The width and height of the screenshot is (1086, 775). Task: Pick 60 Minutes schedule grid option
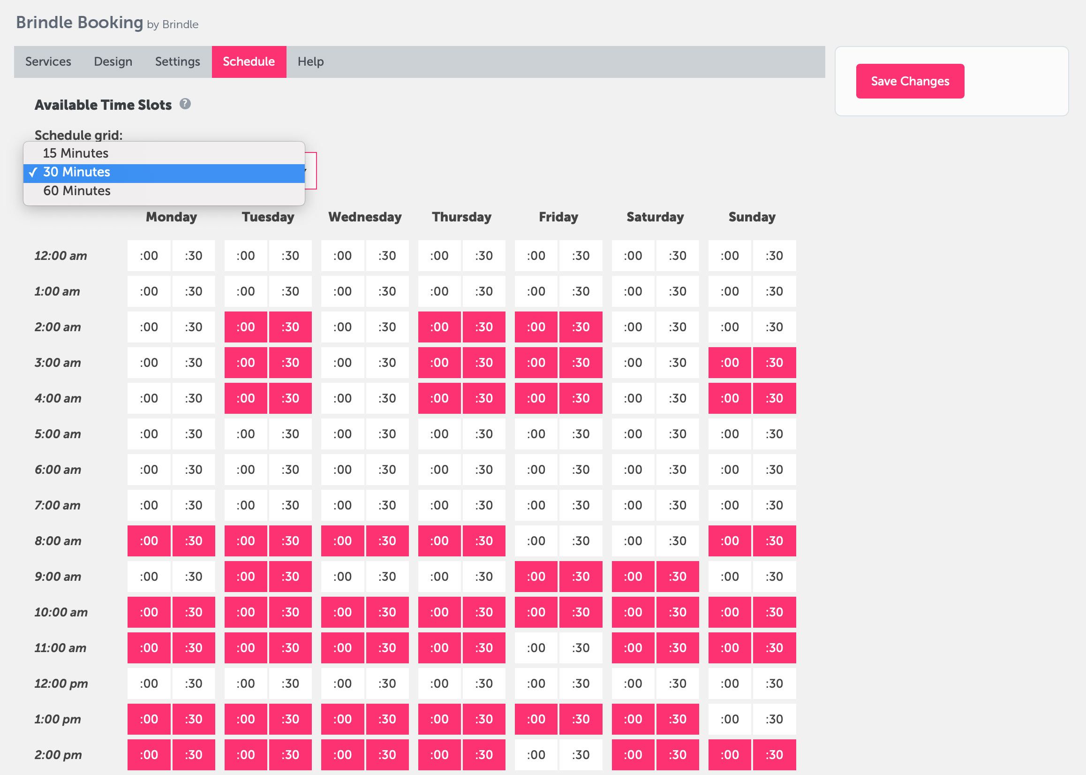pos(76,191)
